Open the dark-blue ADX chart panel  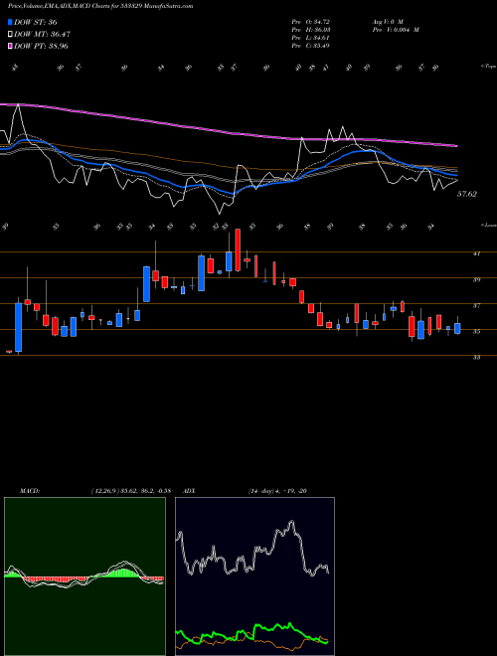click(x=254, y=576)
